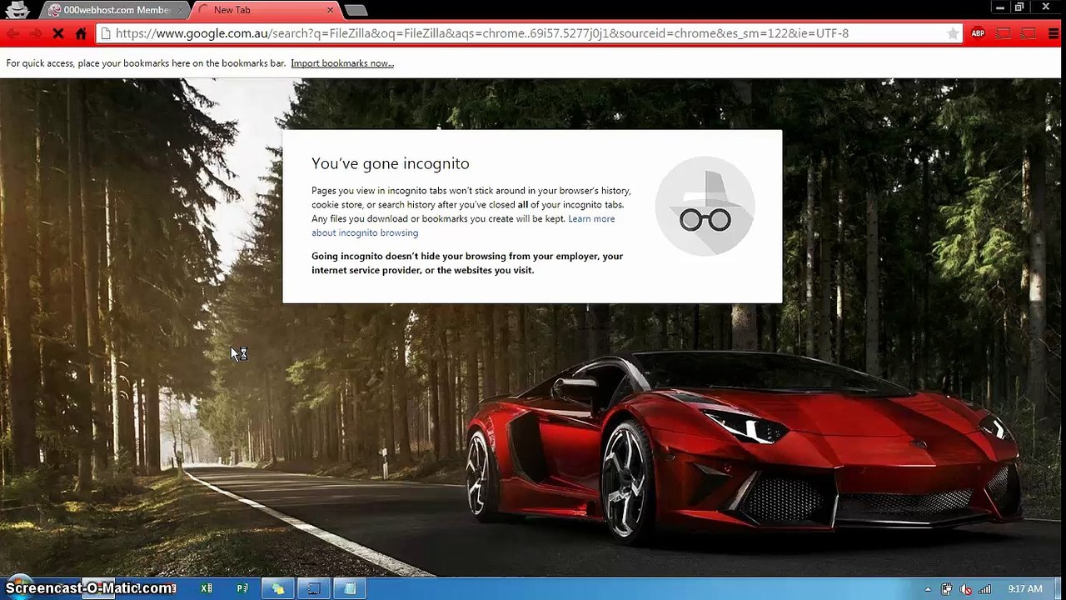This screenshot has height=600, width=1066.
Task: Open Publisher from the taskbar
Action: click(x=242, y=588)
